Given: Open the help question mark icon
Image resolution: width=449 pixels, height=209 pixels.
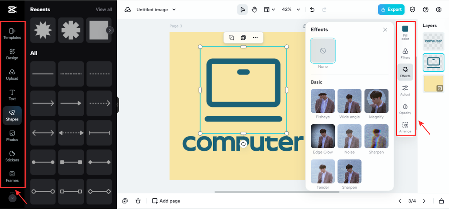Looking at the screenshot, I should pos(425,9).
